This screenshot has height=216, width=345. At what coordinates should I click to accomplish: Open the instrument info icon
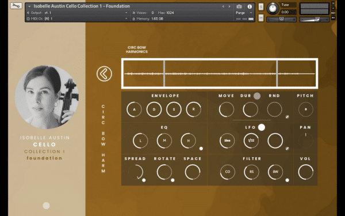click(x=250, y=6)
